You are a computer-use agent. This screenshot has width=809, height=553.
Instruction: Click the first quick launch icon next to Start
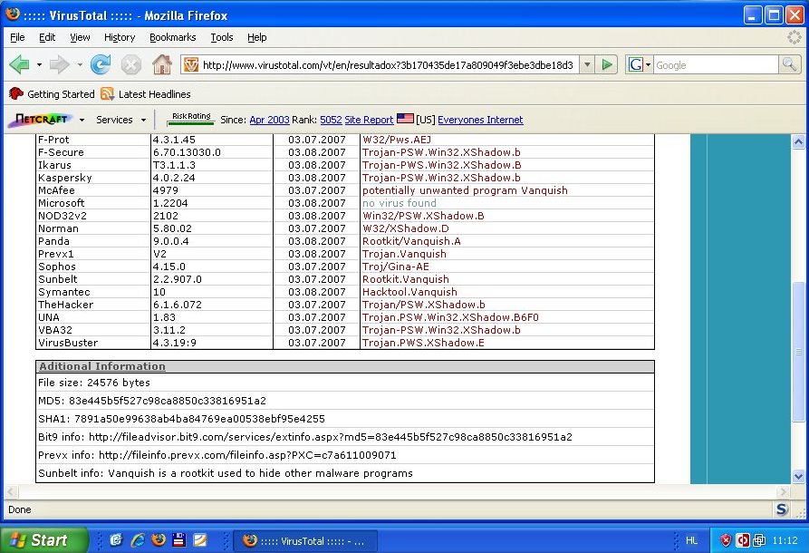(x=117, y=540)
